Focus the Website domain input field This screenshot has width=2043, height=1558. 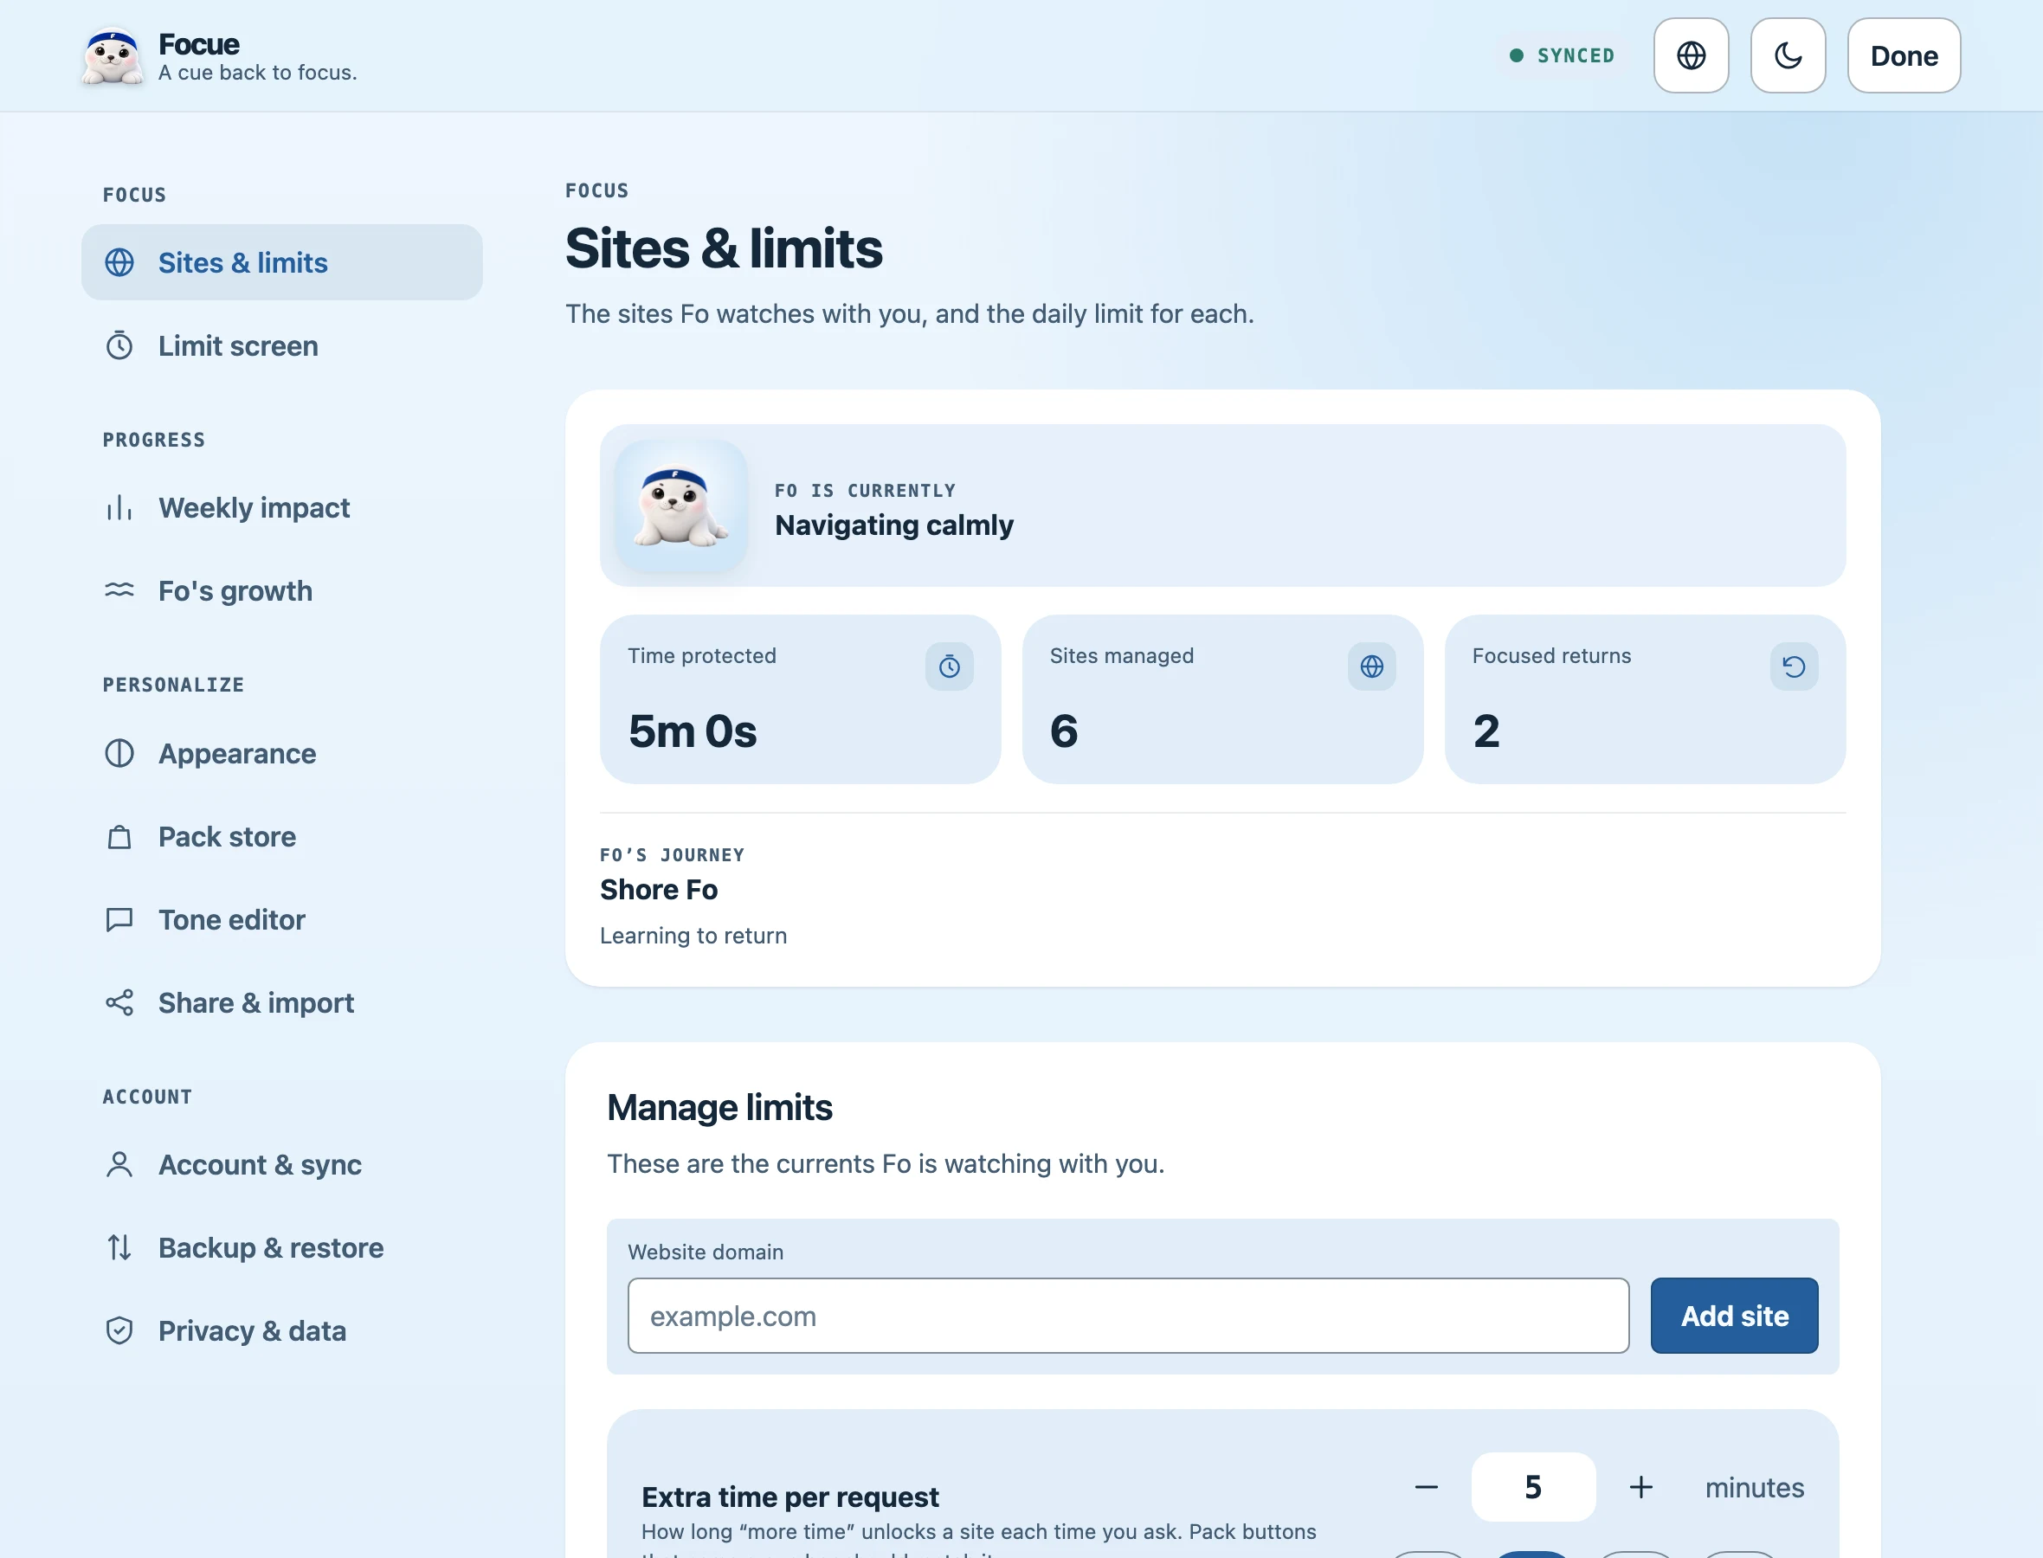[1128, 1315]
